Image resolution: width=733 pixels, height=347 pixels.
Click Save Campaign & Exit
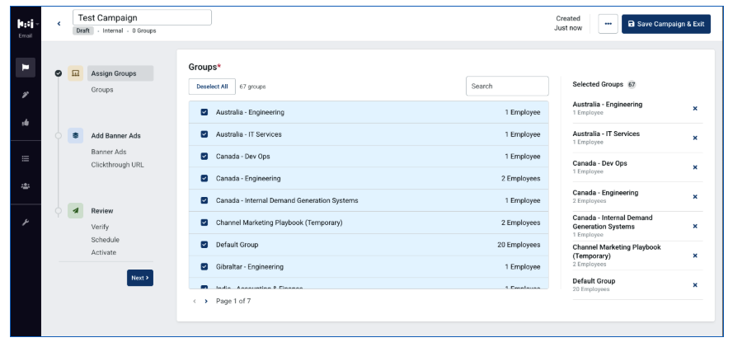(x=665, y=24)
